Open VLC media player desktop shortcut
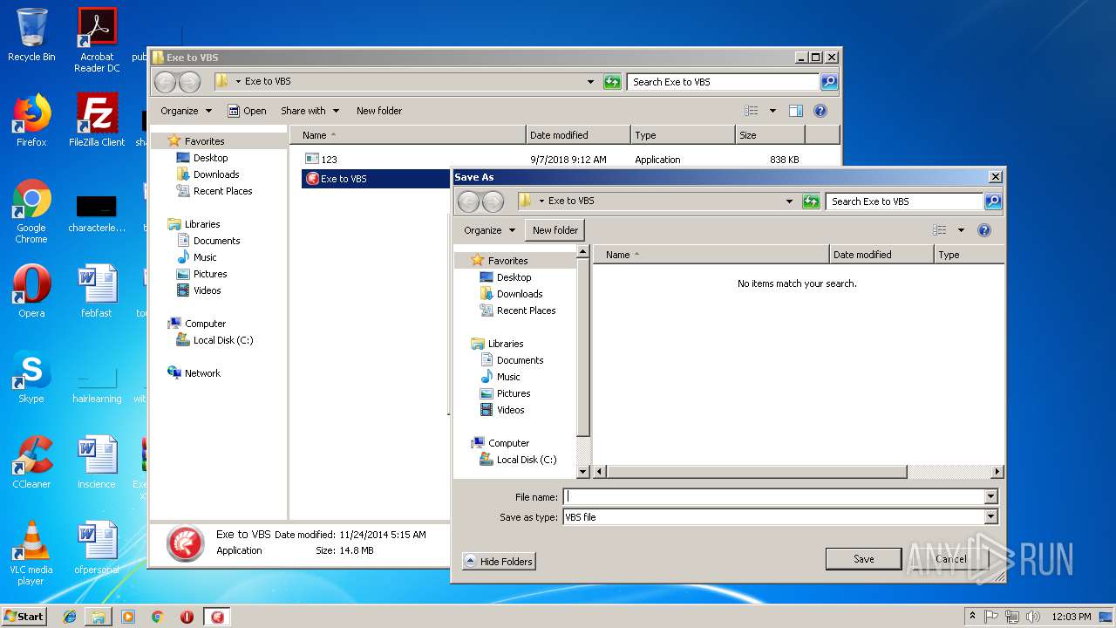 point(31,553)
